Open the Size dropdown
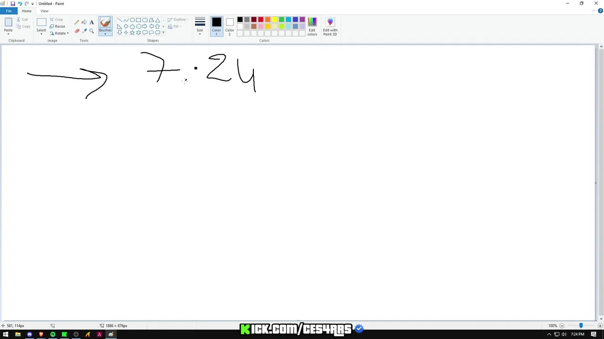This screenshot has width=604, height=339. click(x=200, y=26)
